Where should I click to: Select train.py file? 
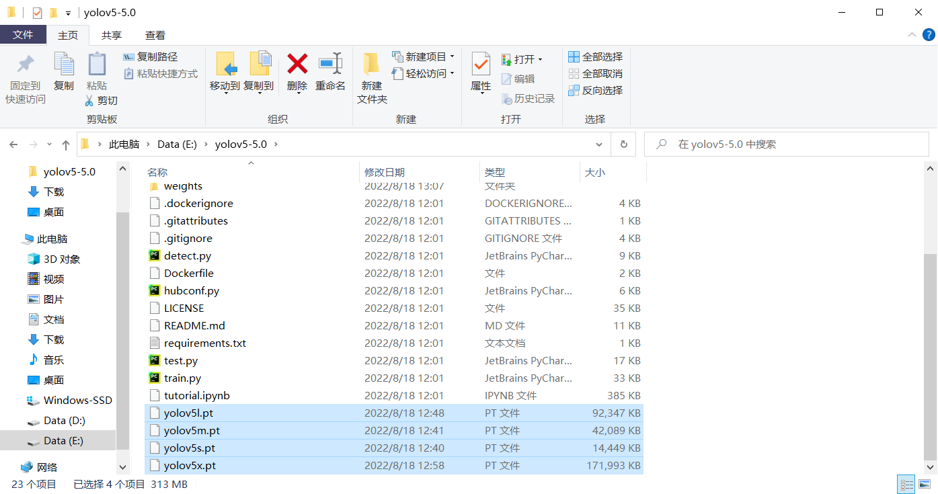182,378
